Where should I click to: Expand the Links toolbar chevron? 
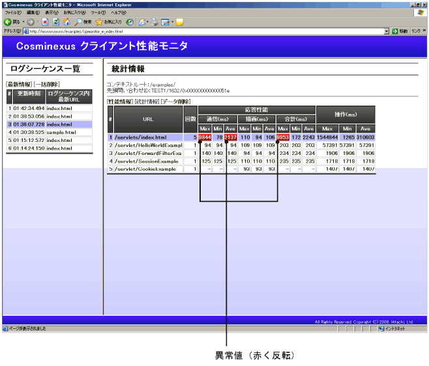coord(424,31)
